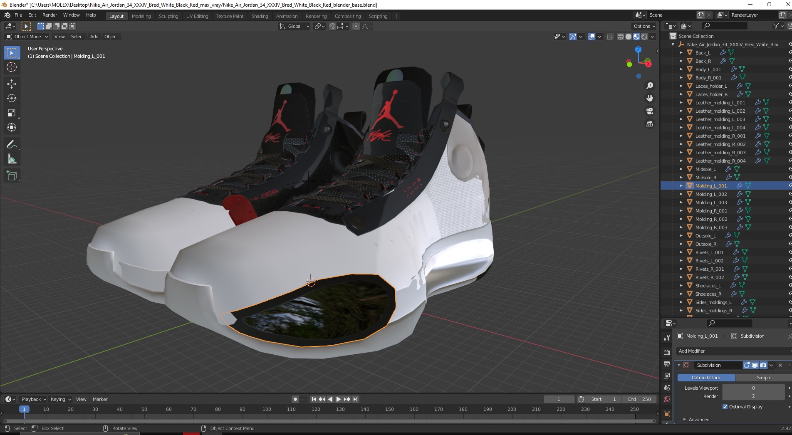Open the World properties tab
Image resolution: width=792 pixels, height=435 pixels.
click(x=667, y=399)
